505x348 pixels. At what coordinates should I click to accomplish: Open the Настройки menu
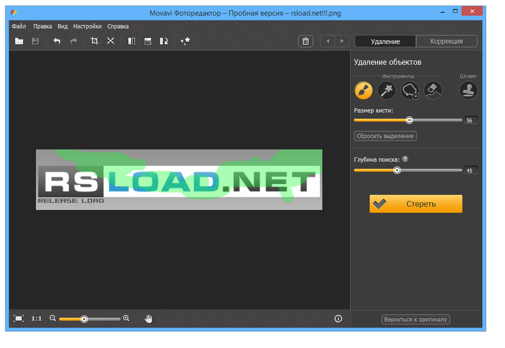(88, 26)
